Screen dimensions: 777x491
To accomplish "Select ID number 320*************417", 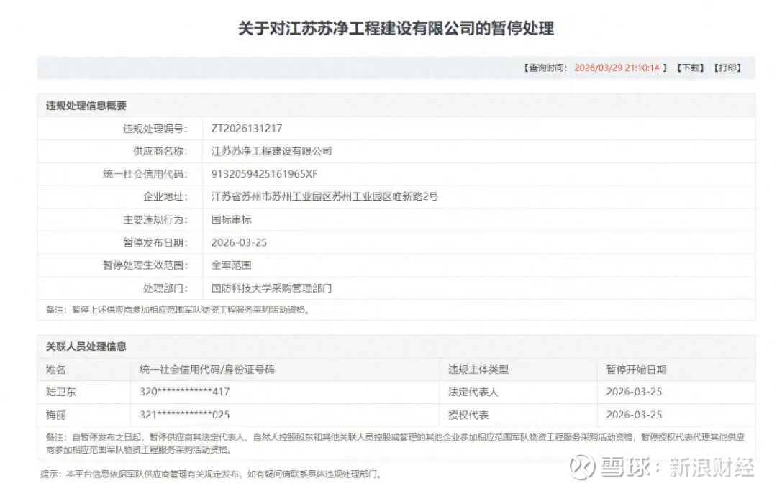I will [185, 392].
